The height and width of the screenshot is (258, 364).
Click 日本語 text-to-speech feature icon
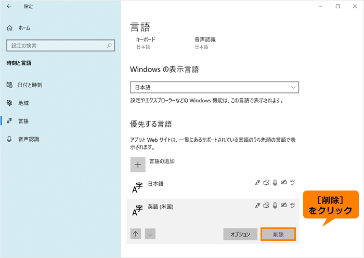click(266, 183)
